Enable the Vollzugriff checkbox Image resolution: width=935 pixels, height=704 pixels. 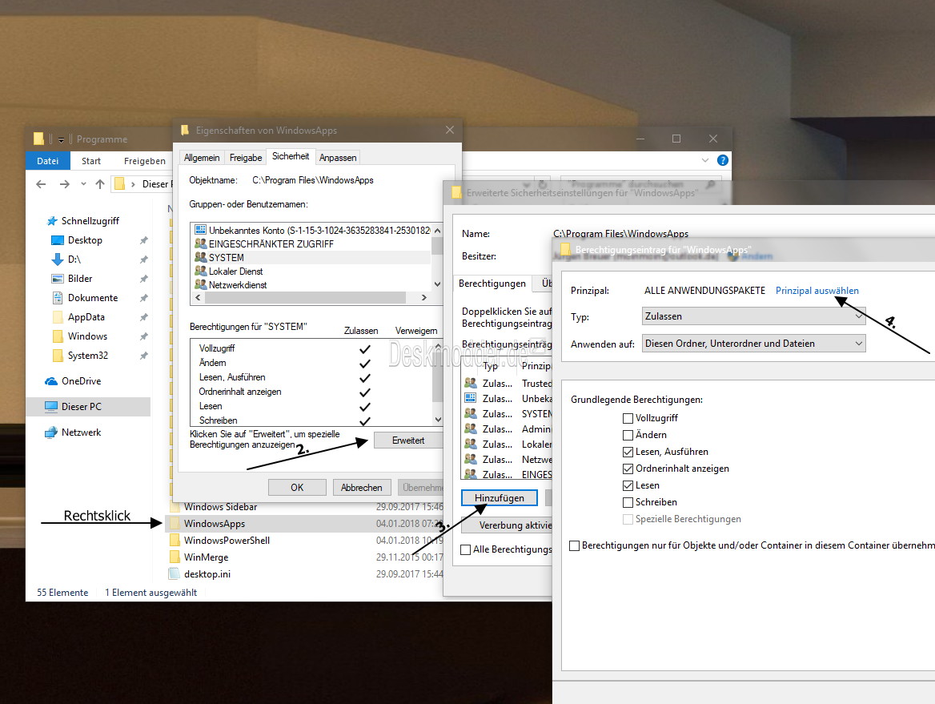(628, 418)
